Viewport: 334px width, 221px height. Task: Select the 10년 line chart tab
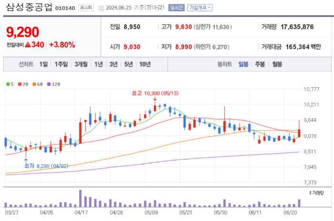145,64
